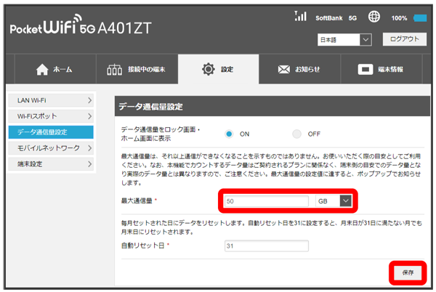Select OFF for lock screen data display
This screenshot has width=436, height=292.
(x=296, y=134)
